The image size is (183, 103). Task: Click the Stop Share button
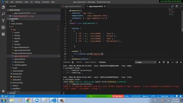118,96
